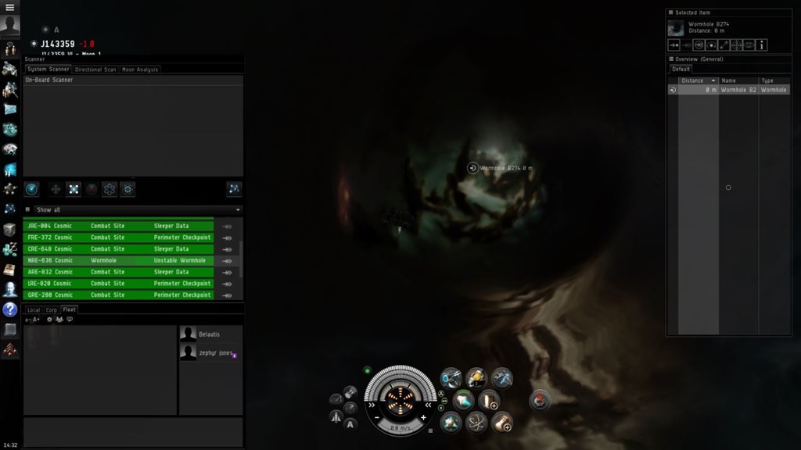Decrease speed with the minus button

click(377, 417)
